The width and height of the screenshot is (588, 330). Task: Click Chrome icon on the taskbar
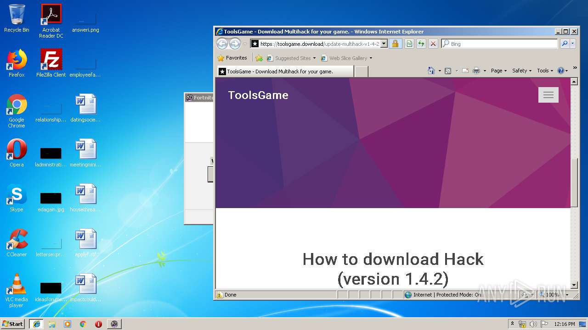click(x=83, y=324)
